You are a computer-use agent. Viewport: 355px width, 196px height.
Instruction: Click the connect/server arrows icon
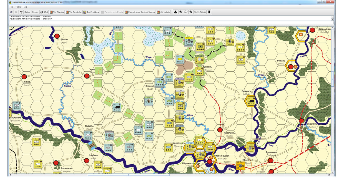(x=21, y=12)
